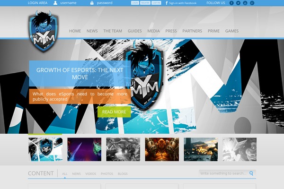Viewport: 284px width, 189px height.
Task: Switch to the BLOGS tab
Action: [123, 173]
